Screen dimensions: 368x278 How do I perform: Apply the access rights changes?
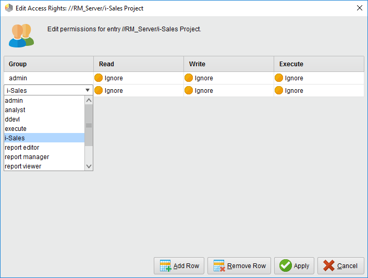tap(295, 265)
